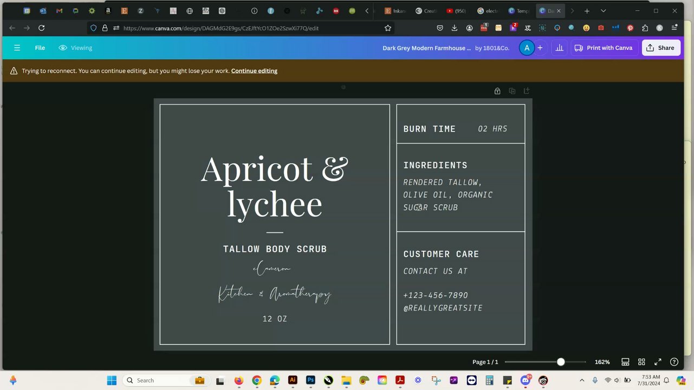
Task: Open the 162% zoom level dropdown
Action: point(602,362)
